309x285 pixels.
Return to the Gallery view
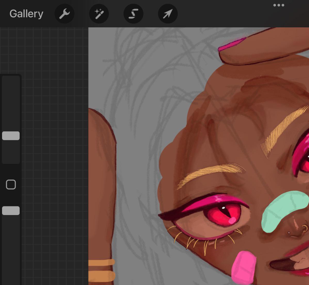26,14
